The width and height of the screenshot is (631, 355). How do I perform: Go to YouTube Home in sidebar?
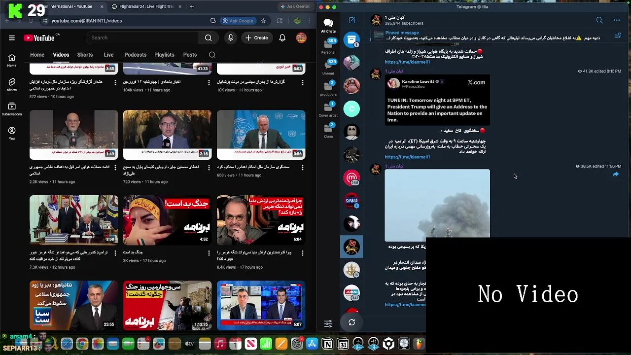click(x=12, y=61)
